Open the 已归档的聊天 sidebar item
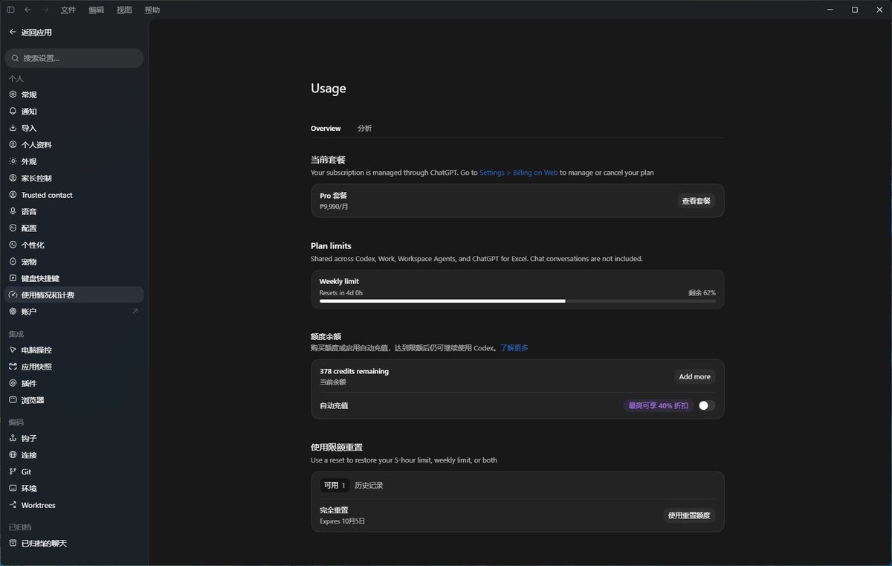 point(74,543)
